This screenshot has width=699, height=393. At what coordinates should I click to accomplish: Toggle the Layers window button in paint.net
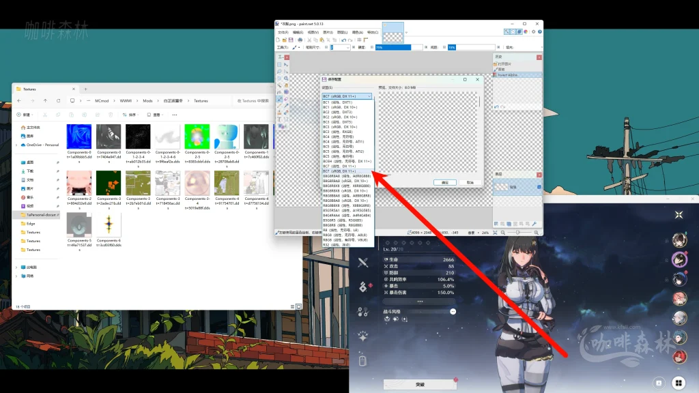pos(519,31)
